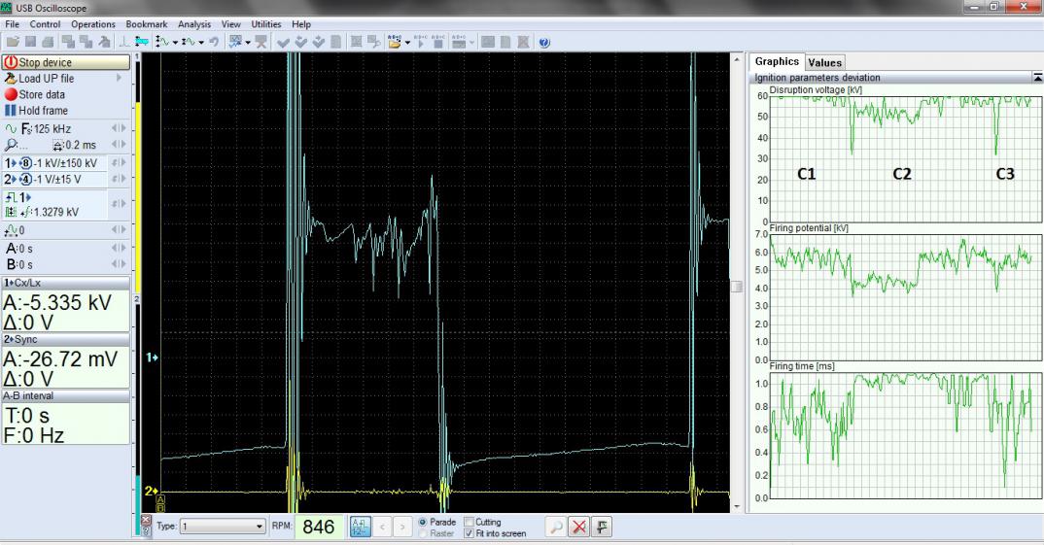Click the blue help question mark icon
The width and height of the screenshot is (1044, 545).
pyautogui.click(x=543, y=43)
